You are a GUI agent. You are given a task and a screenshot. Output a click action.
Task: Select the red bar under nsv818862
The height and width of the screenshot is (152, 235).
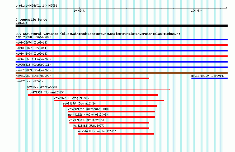point(111,128)
